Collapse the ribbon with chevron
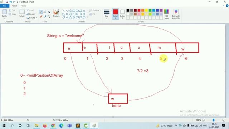 point(223,6)
